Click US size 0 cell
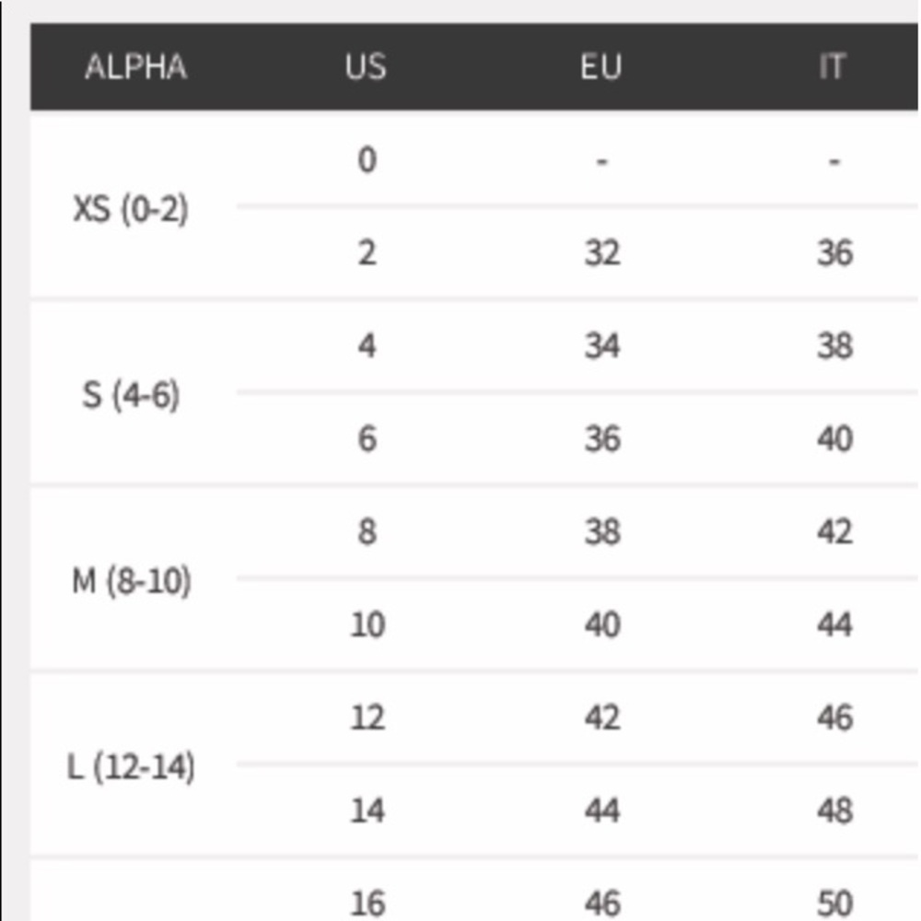921x921 pixels. [367, 160]
